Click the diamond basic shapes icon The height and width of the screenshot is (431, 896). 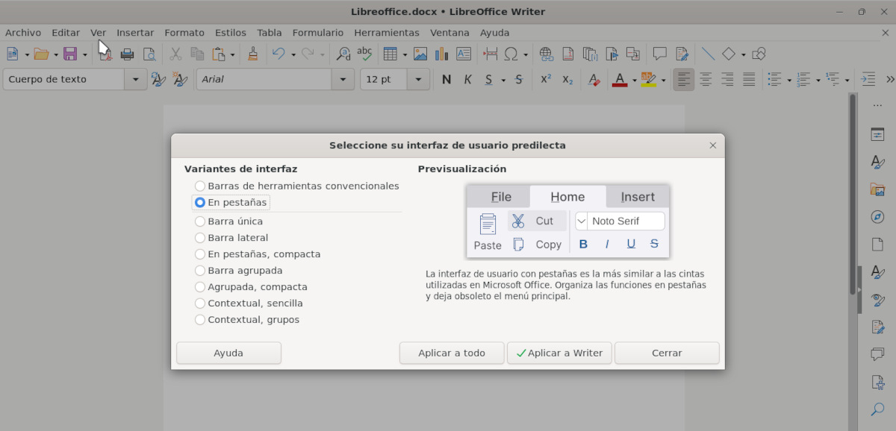tap(729, 54)
